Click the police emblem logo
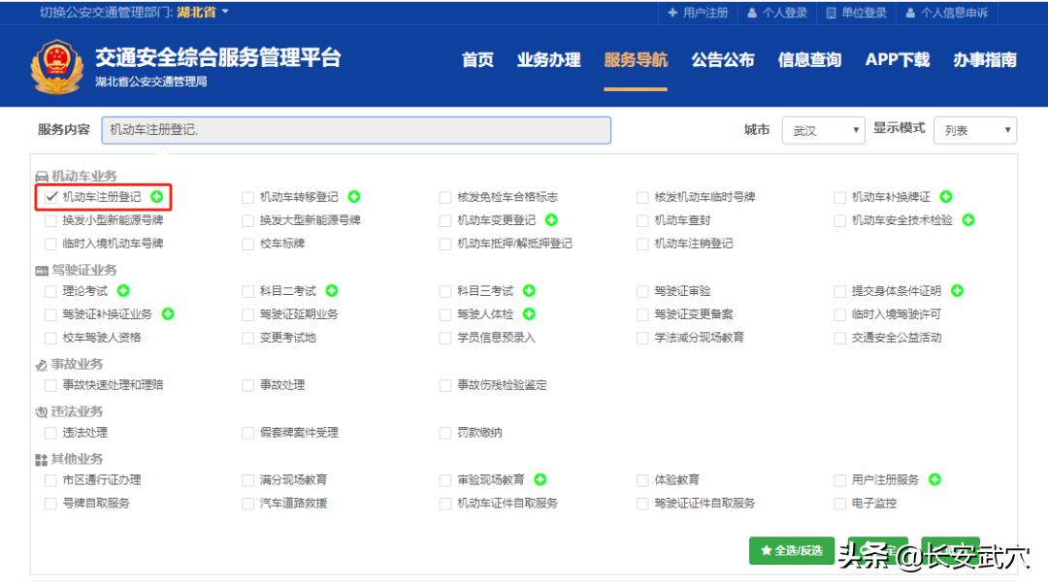Image resolution: width=1048 pixels, height=588 pixels. (x=60, y=61)
